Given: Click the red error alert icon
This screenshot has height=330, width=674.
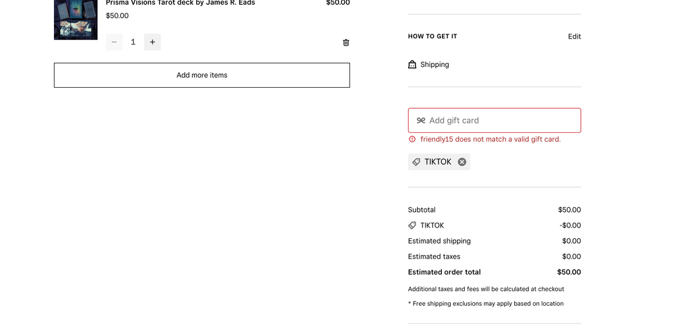Looking at the screenshot, I should coord(412,140).
